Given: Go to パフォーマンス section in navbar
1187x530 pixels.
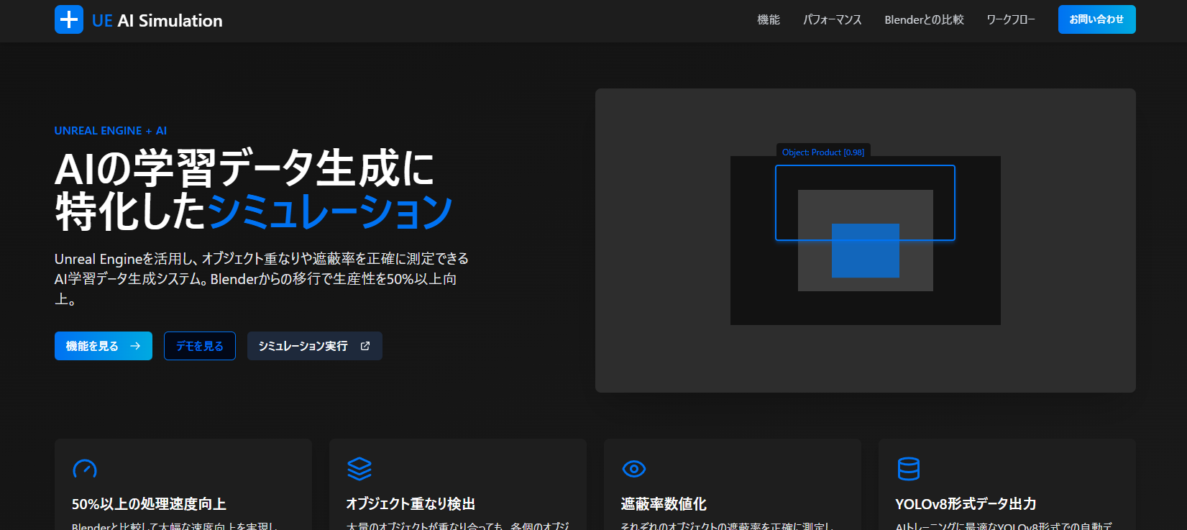Looking at the screenshot, I should 832,20.
